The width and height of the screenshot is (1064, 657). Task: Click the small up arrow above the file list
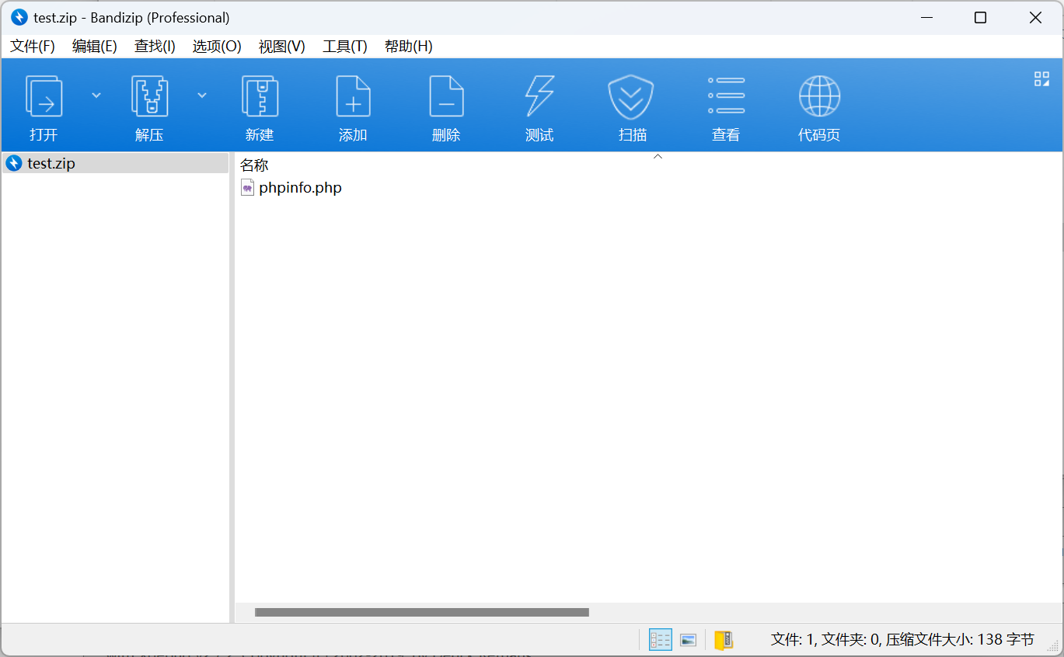pyautogui.click(x=658, y=157)
